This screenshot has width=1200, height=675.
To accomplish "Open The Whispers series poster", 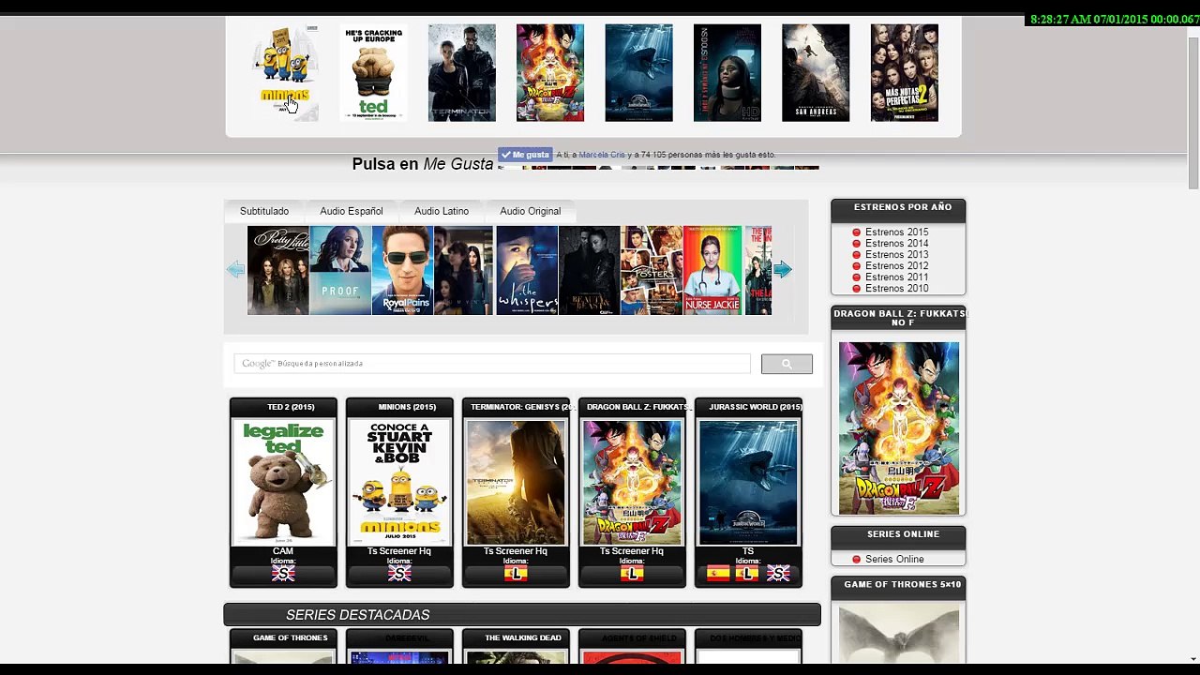I will tap(527, 270).
